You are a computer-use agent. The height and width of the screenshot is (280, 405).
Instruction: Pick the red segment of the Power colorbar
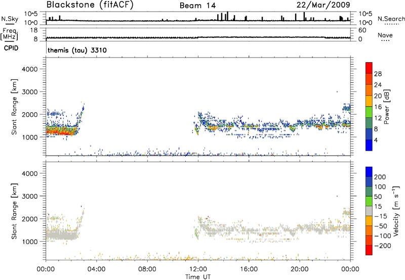[369, 68]
